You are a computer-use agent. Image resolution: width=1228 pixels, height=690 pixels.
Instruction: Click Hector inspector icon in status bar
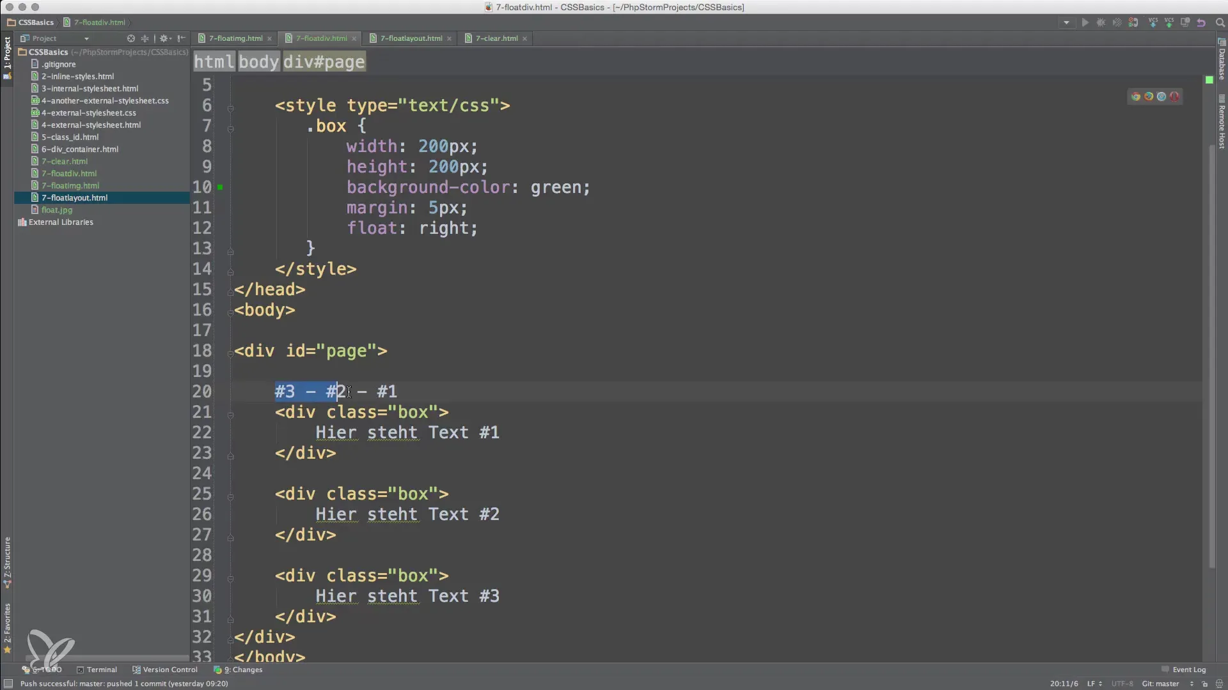(1219, 684)
